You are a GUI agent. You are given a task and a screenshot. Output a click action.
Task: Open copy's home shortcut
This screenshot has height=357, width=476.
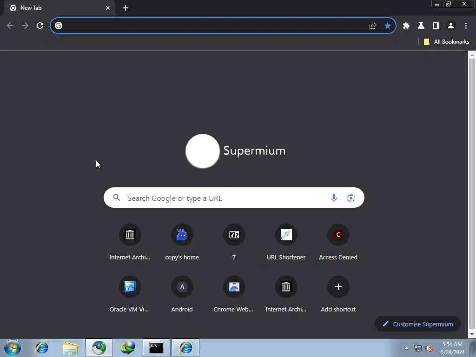(182, 242)
